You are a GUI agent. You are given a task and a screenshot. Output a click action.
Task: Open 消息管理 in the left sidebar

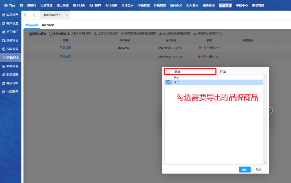(x=11, y=75)
